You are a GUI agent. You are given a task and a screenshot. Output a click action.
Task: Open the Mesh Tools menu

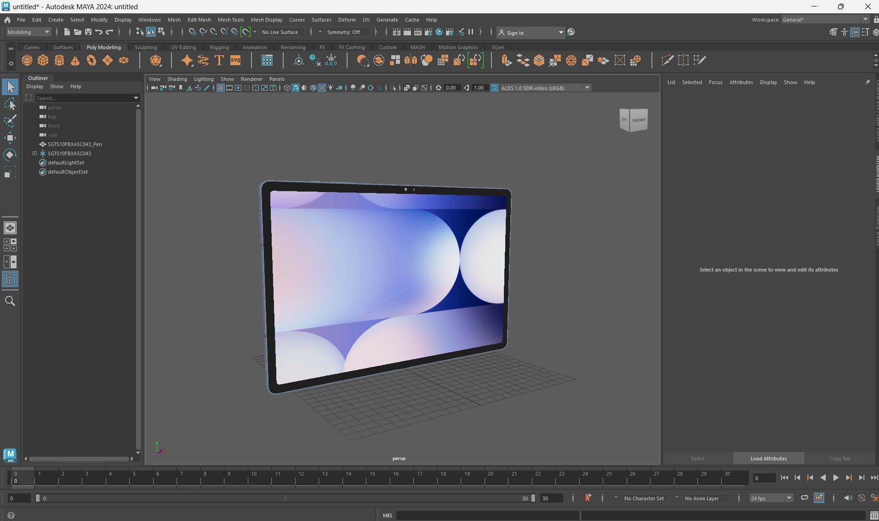coord(231,20)
